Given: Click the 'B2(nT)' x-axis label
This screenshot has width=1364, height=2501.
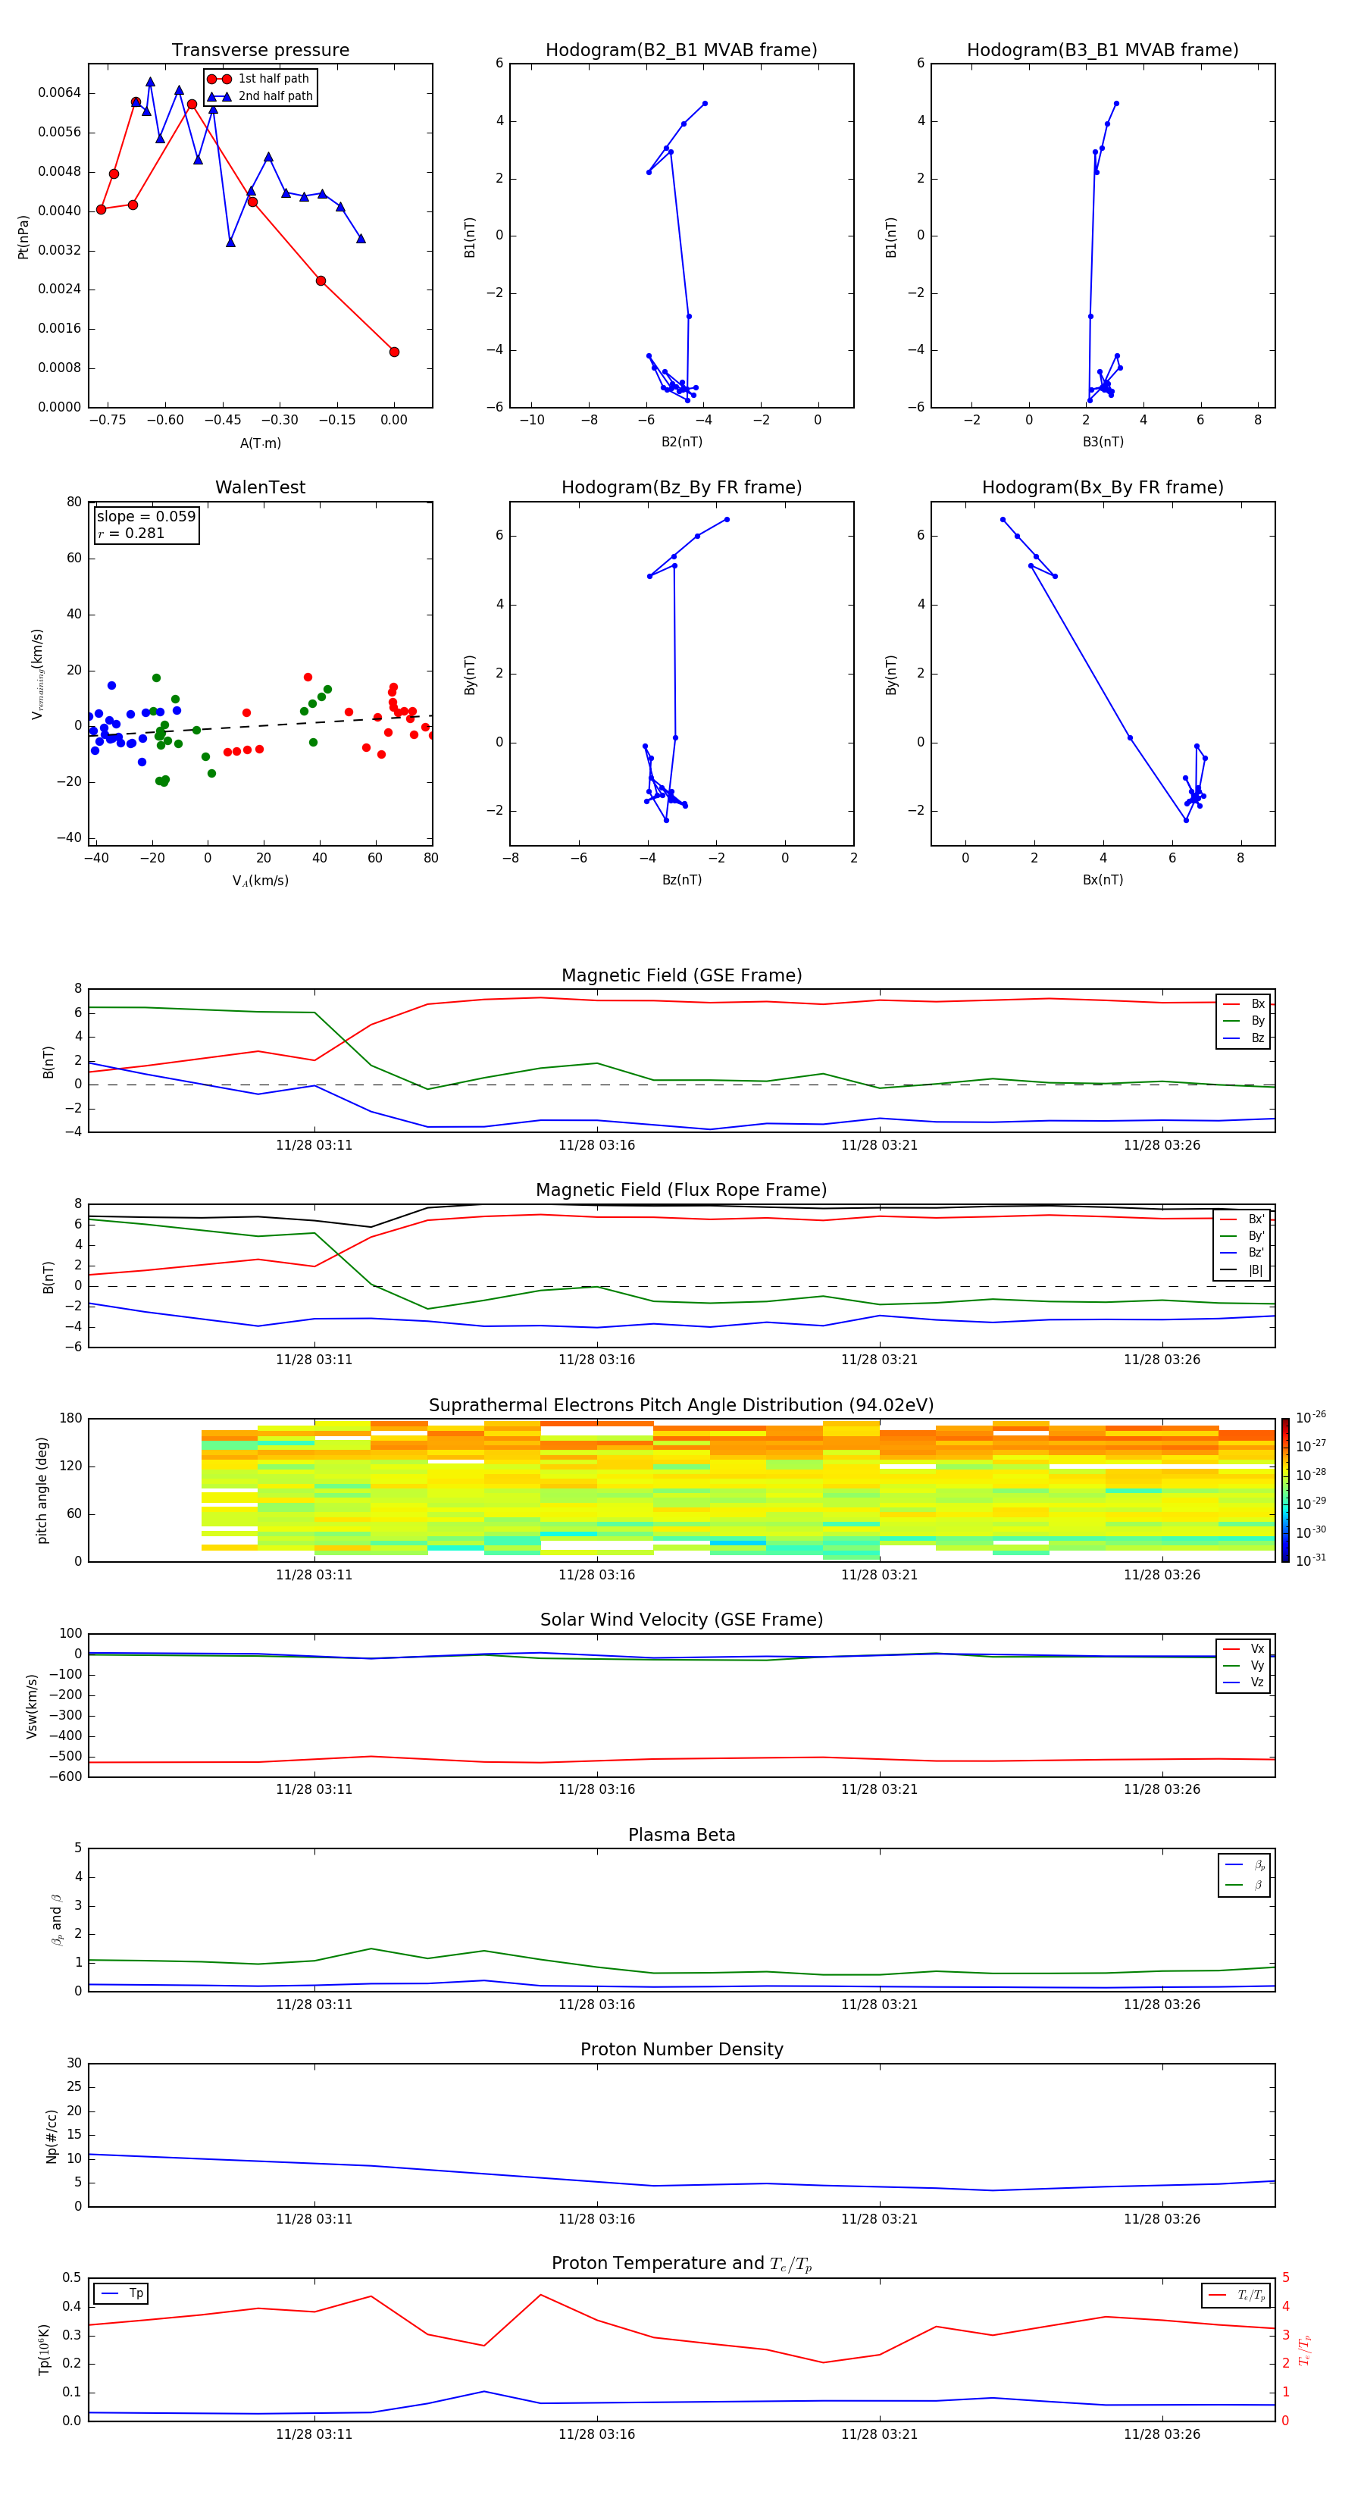Looking at the screenshot, I should click(x=681, y=442).
